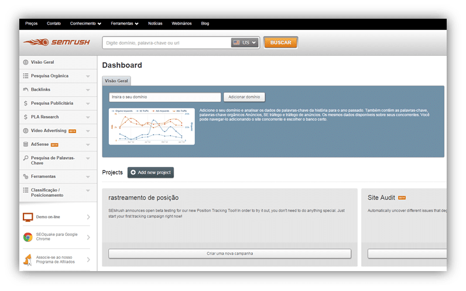Click the Site Audit heading
The image size is (466, 291).
coord(381,198)
